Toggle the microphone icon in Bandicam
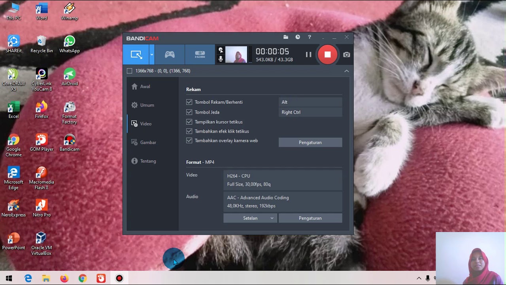This screenshot has width=506, height=285. coord(221,59)
